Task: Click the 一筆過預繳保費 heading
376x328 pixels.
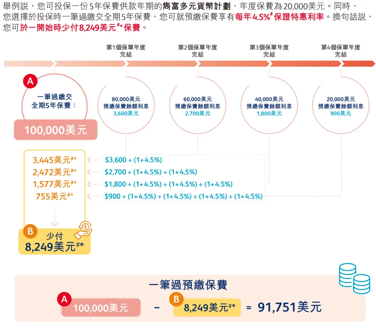Action: coord(188,285)
